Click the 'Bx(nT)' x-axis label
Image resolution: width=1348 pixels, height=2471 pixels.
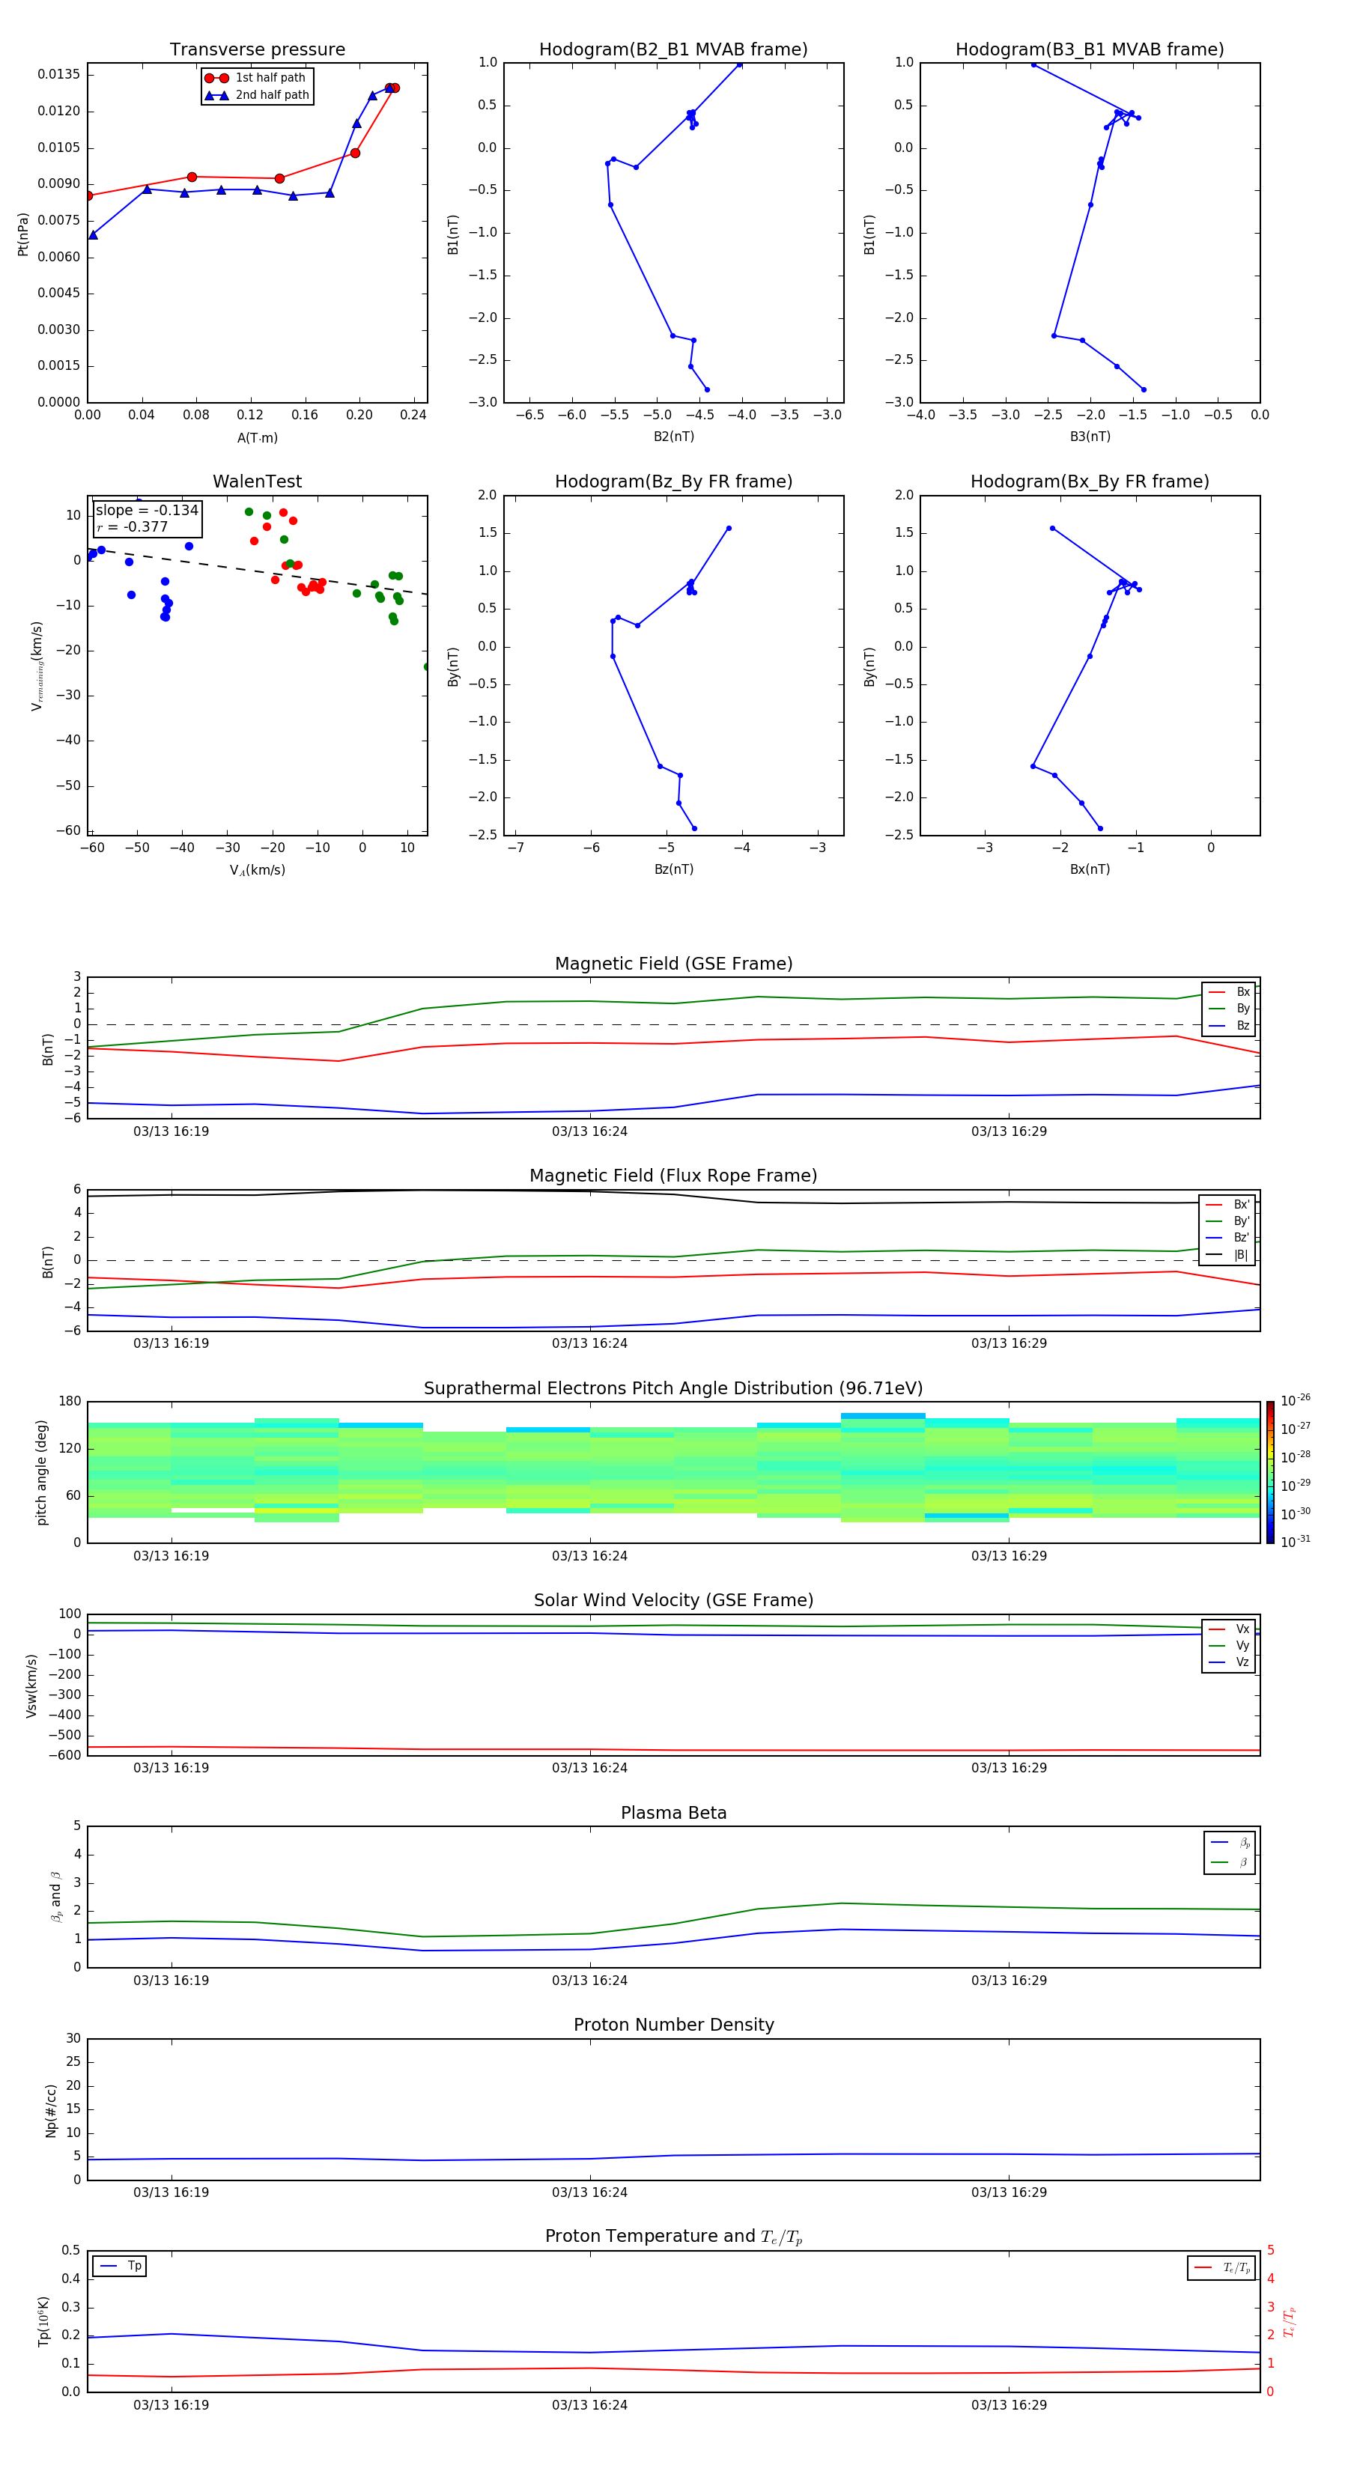coord(1090,869)
